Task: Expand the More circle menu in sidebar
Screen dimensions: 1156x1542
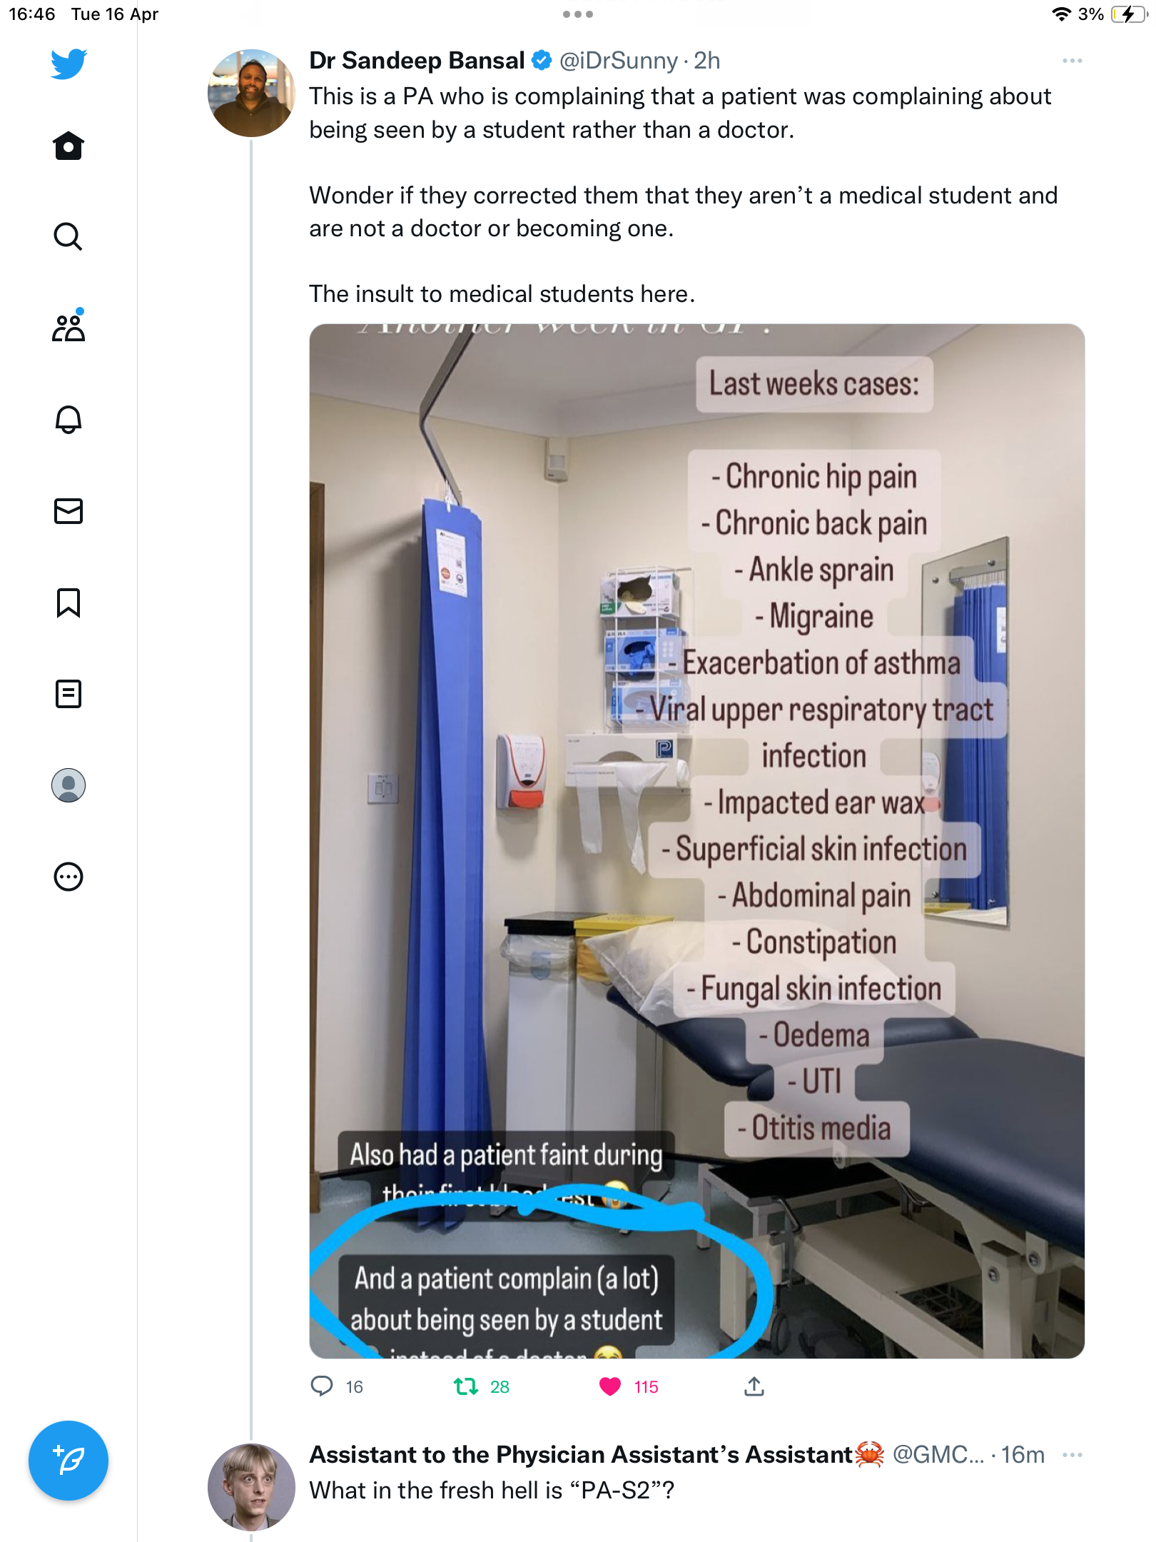Action: [69, 877]
